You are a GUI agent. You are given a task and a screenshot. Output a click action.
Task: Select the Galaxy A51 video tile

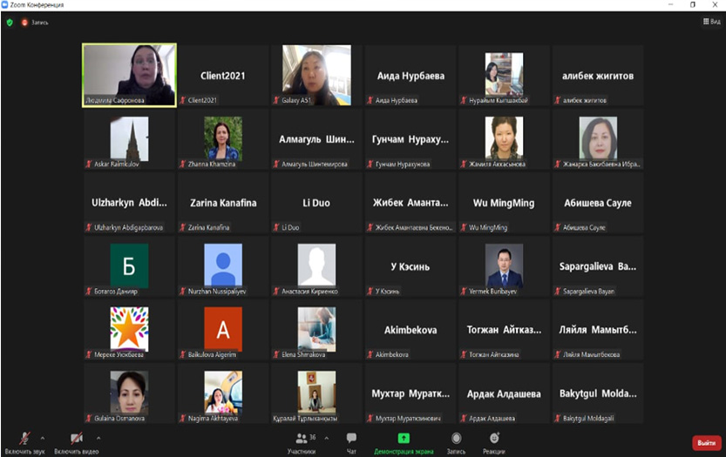coord(316,75)
